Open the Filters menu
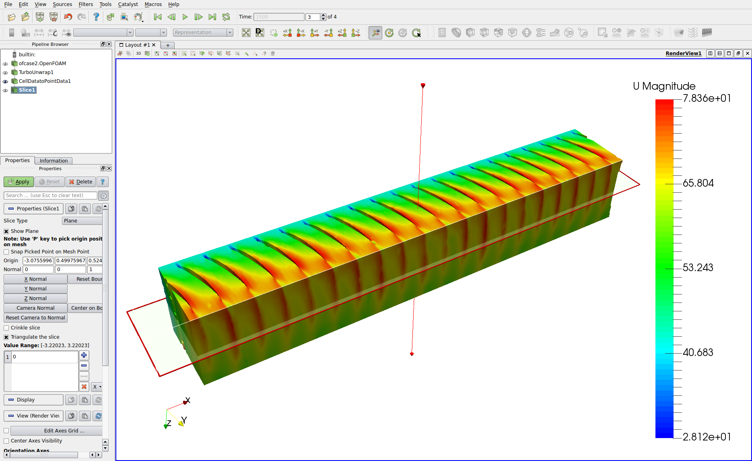752x461 pixels. [85, 4]
